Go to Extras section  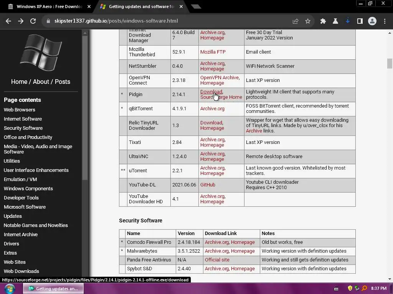click(10, 253)
